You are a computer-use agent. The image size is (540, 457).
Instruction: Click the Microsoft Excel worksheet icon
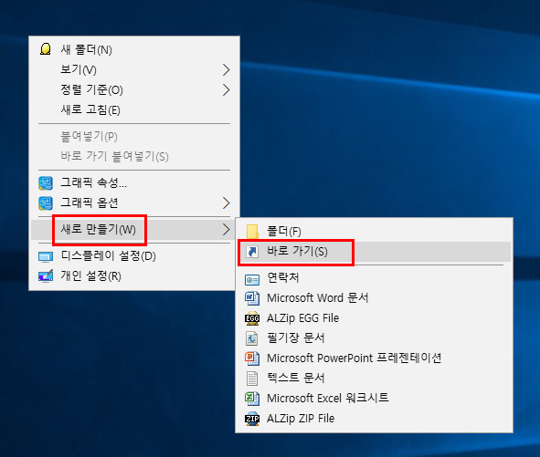coord(252,399)
